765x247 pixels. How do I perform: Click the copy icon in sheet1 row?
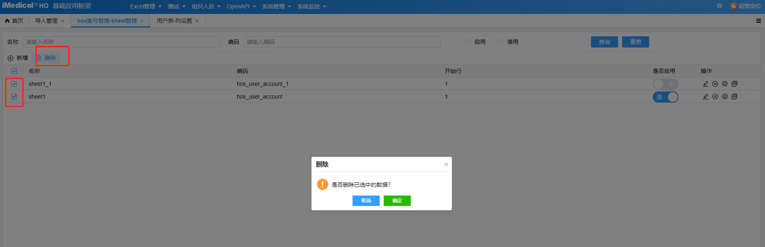[734, 97]
